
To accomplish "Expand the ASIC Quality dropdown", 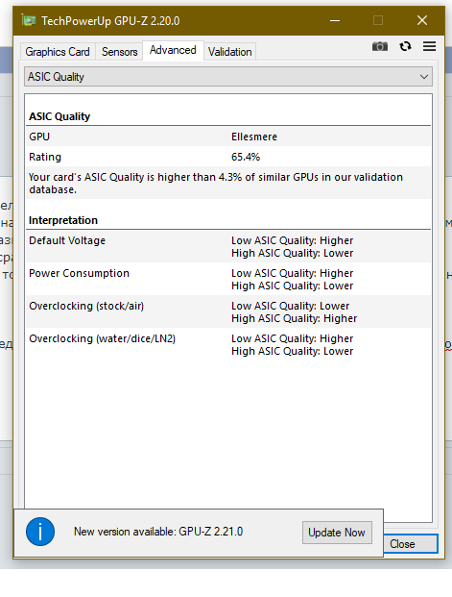I will [x=228, y=77].
